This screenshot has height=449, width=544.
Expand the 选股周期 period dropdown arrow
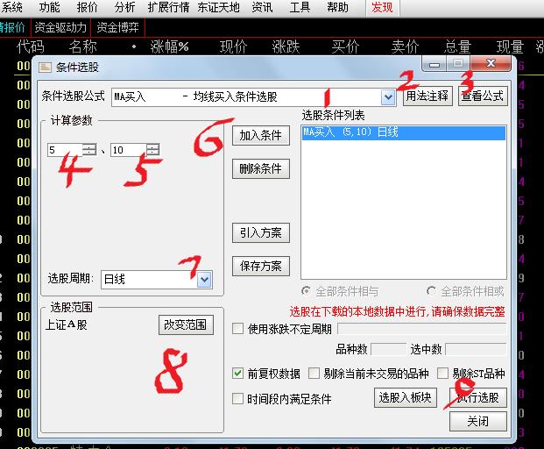tap(204, 280)
